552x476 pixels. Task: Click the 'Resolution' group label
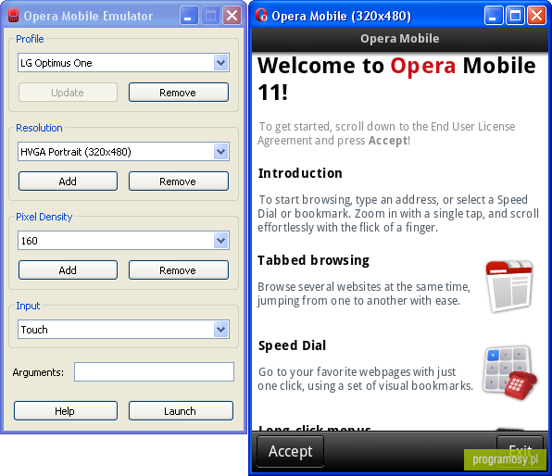39,128
